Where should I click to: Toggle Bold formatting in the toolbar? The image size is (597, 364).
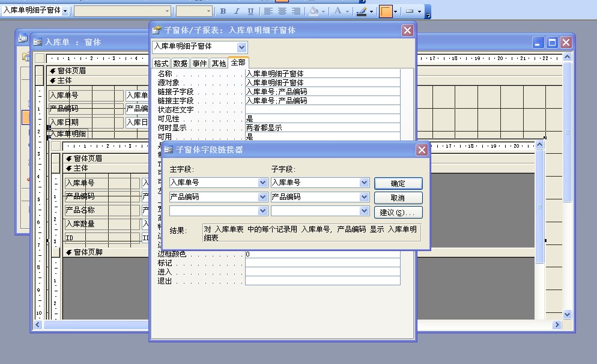(x=223, y=11)
